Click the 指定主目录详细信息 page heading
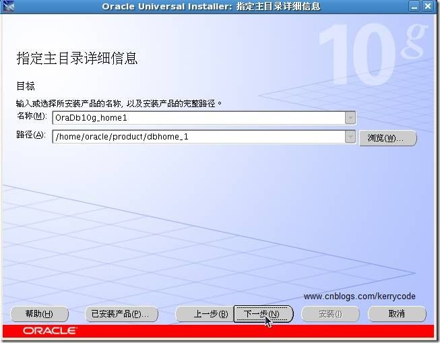Viewport: 440px width, 343px height. click(x=77, y=58)
